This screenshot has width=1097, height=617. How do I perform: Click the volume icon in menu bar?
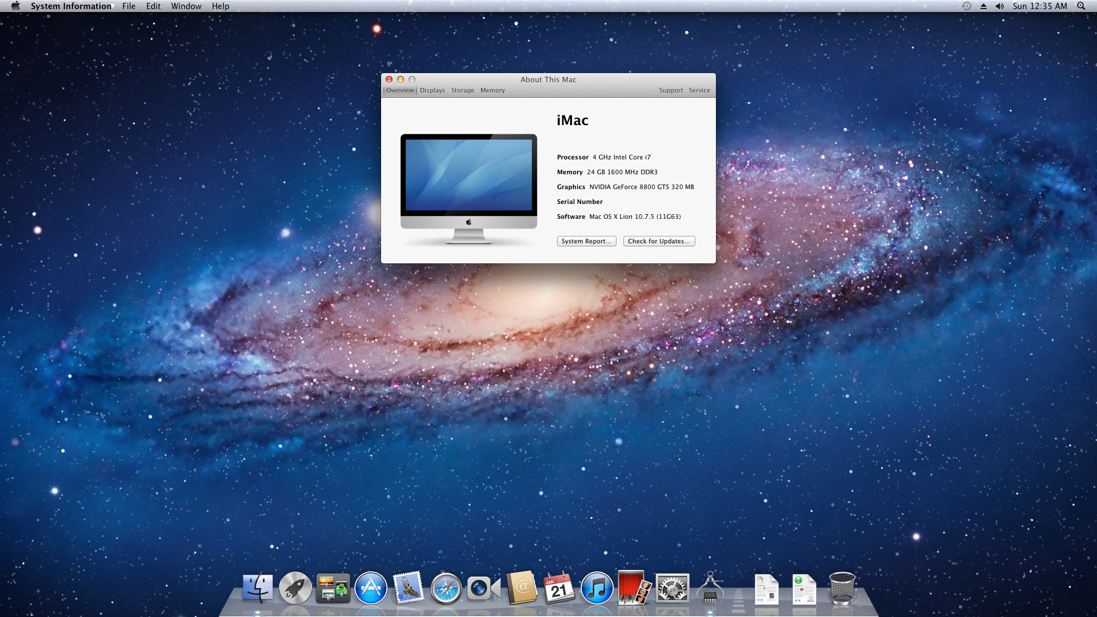pos(999,6)
